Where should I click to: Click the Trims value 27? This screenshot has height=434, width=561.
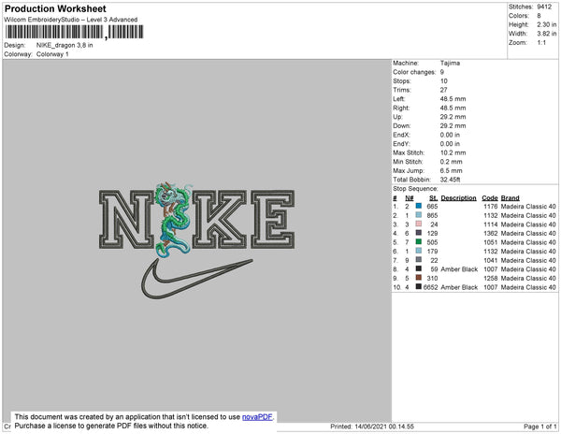click(x=443, y=90)
